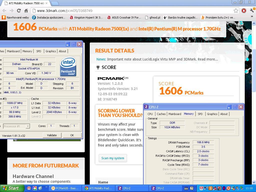Switch to PCMark05 taskbar button
Screen dimensions: 256x192
(65, 188)
